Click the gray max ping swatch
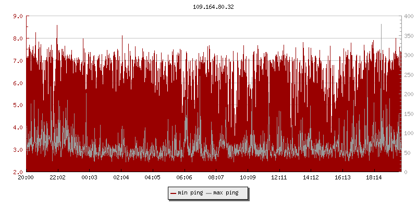417x208 pixels. tap(209, 193)
